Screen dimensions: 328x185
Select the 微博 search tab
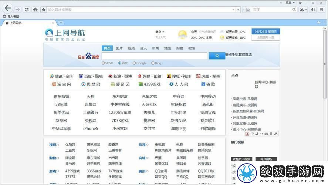192,48
